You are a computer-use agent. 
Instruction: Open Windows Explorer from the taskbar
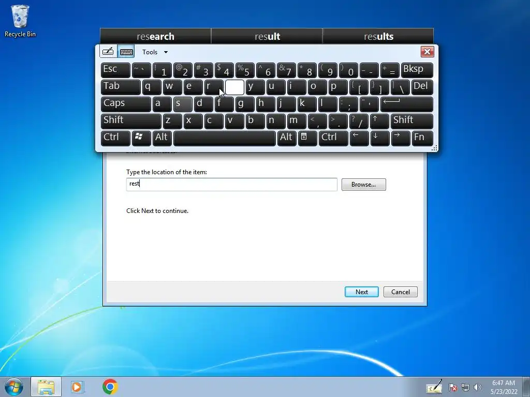46,387
